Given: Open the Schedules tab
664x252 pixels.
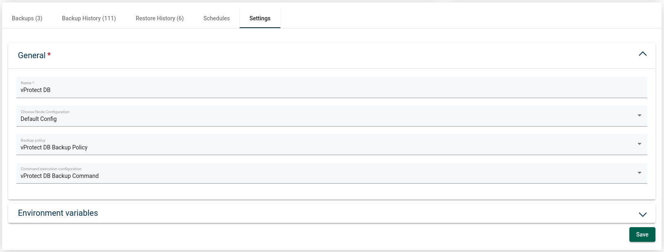Looking at the screenshot, I should pos(216,18).
